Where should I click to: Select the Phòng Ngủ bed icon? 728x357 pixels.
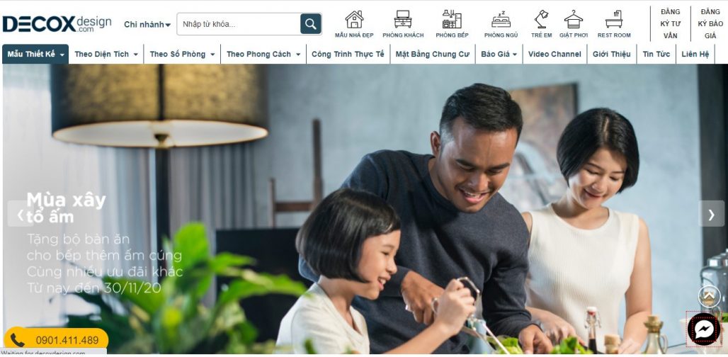tap(501, 20)
